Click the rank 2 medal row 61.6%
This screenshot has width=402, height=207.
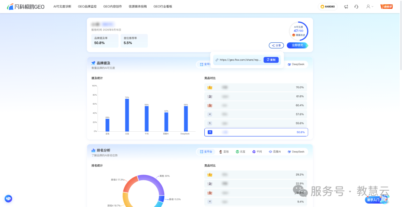point(256,96)
